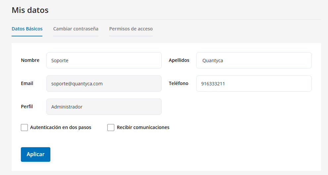This screenshot has height=175, width=328.
Task: Click the Email label
Action: tap(27, 83)
